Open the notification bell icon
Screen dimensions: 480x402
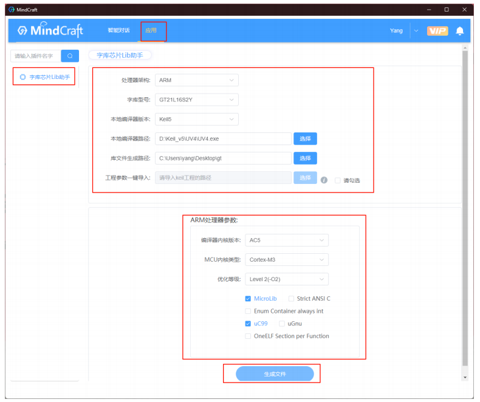pyautogui.click(x=460, y=31)
